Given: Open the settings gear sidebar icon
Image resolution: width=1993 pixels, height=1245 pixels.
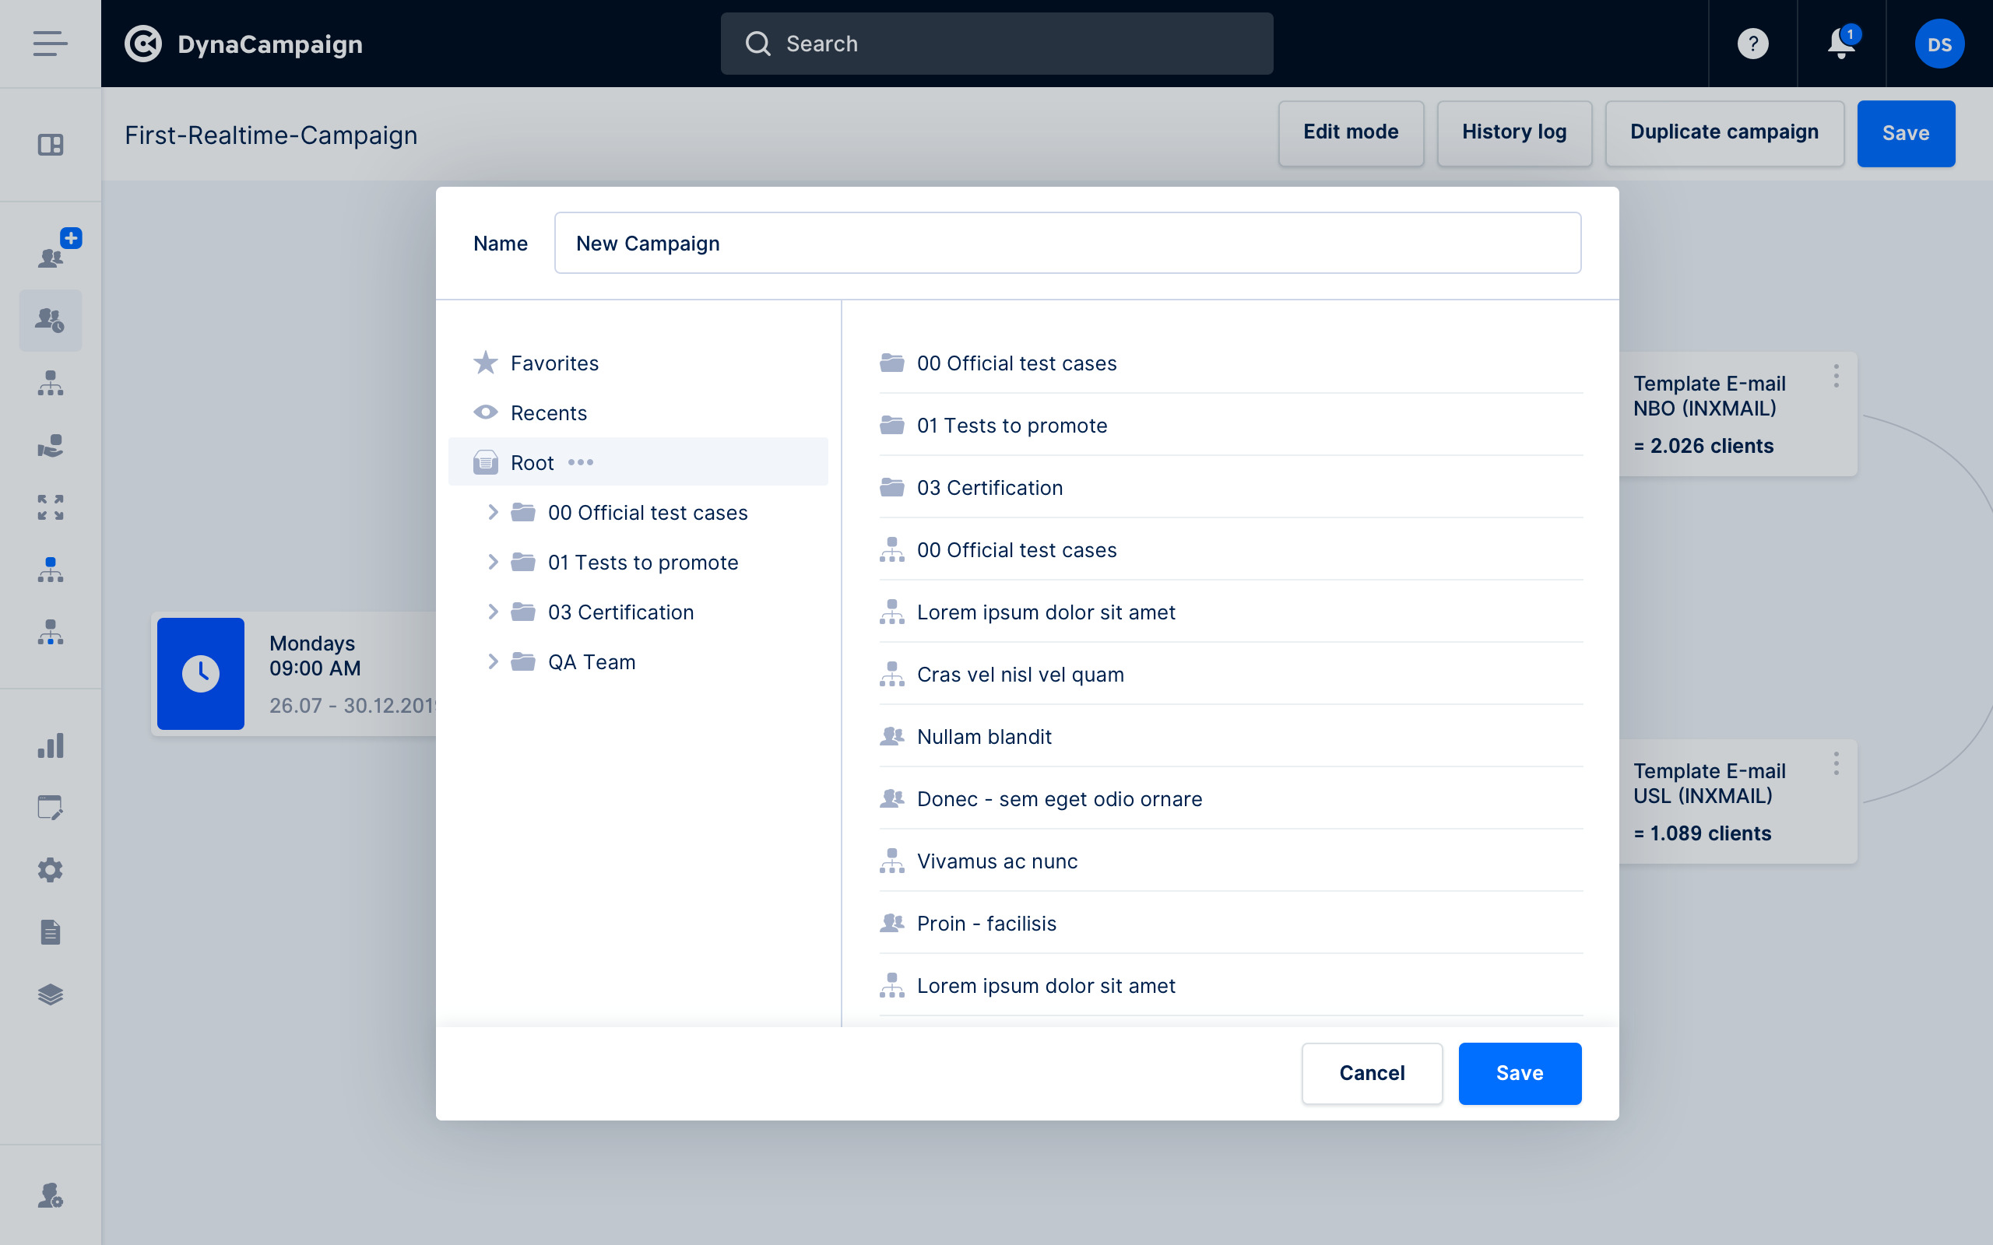Looking at the screenshot, I should click(x=51, y=871).
